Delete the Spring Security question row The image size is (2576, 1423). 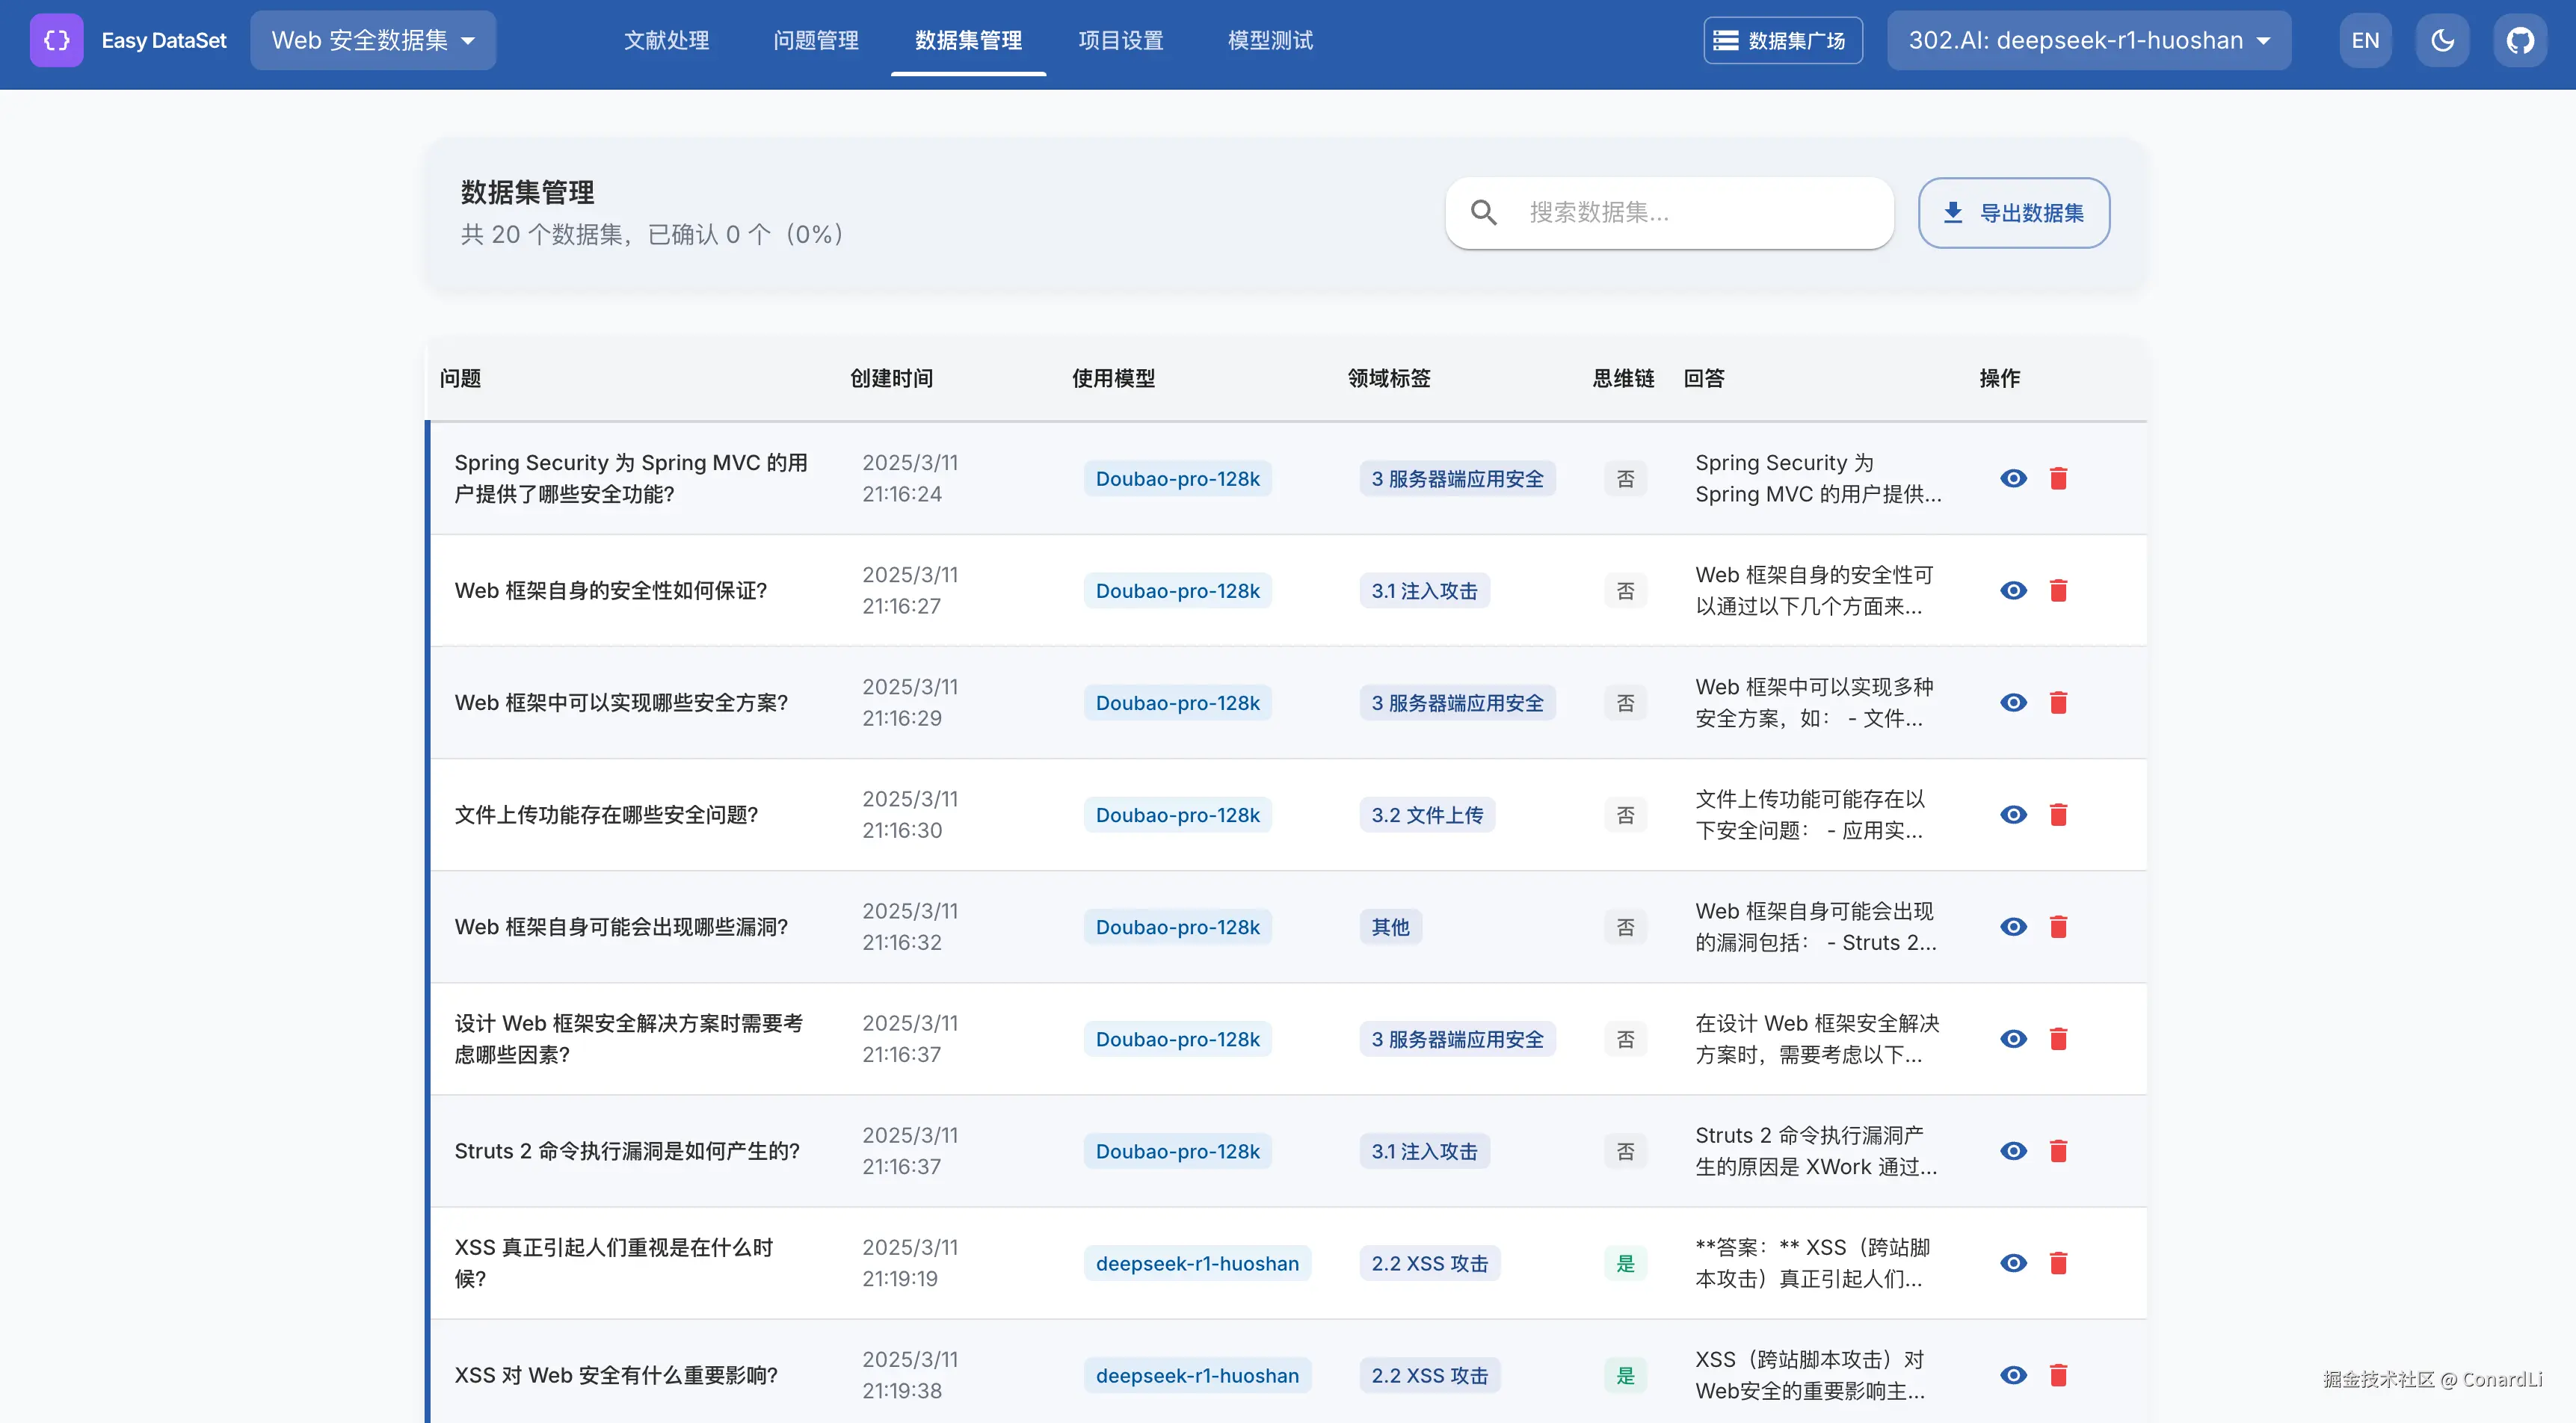(x=2058, y=479)
